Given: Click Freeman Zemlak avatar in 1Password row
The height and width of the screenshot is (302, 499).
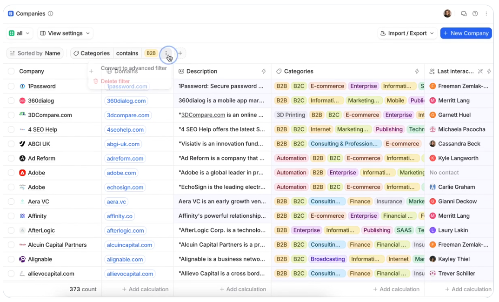Looking at the screenshot, I should point(432,87).
